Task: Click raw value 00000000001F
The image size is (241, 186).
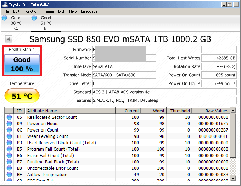Action: point(213,136)
